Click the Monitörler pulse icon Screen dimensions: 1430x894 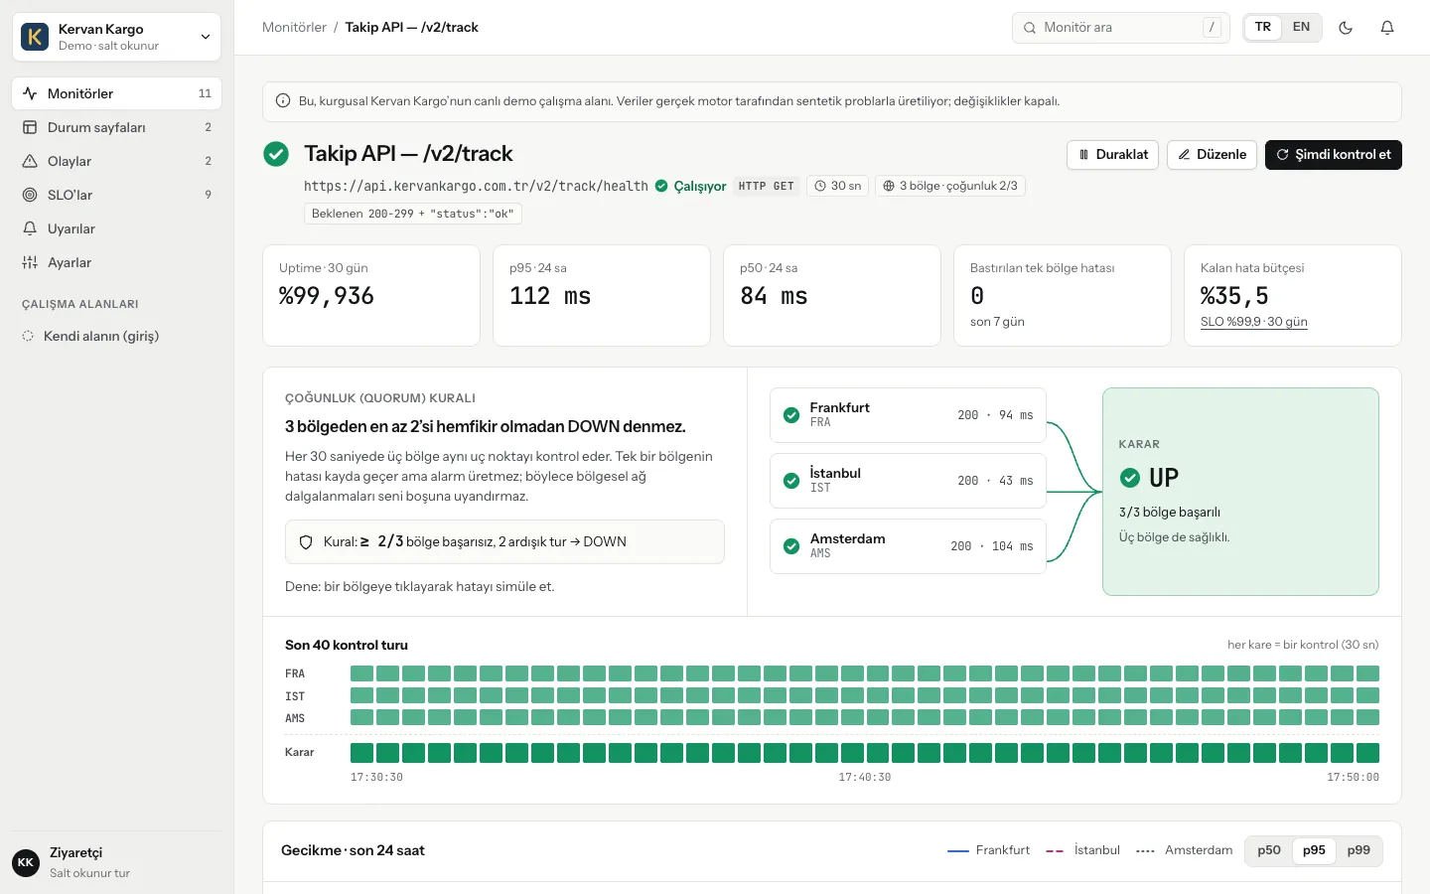tap(30, 93)
